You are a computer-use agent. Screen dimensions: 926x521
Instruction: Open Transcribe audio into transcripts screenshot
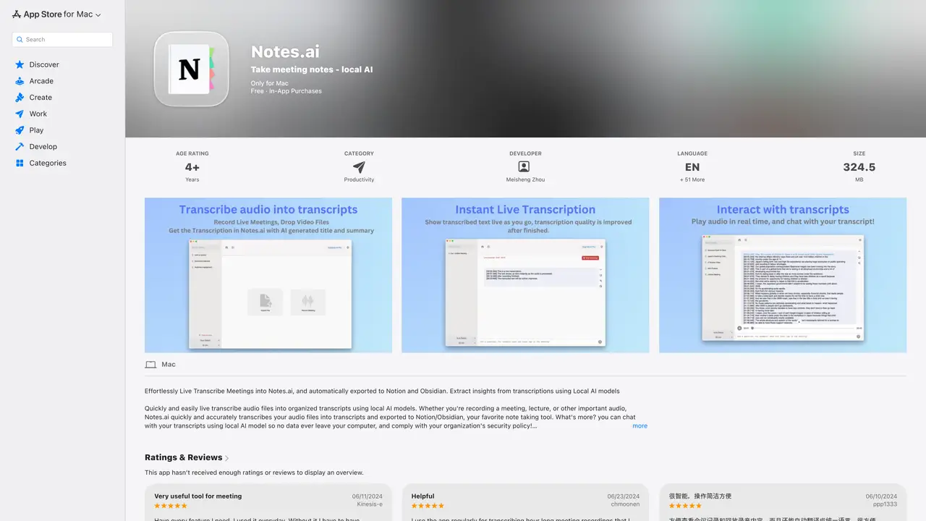tap(268, 275)
